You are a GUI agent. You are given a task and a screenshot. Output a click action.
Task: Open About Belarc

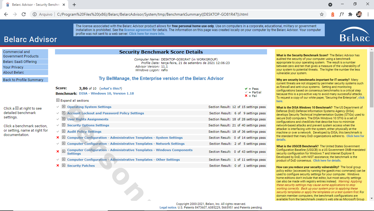point(25,73)
